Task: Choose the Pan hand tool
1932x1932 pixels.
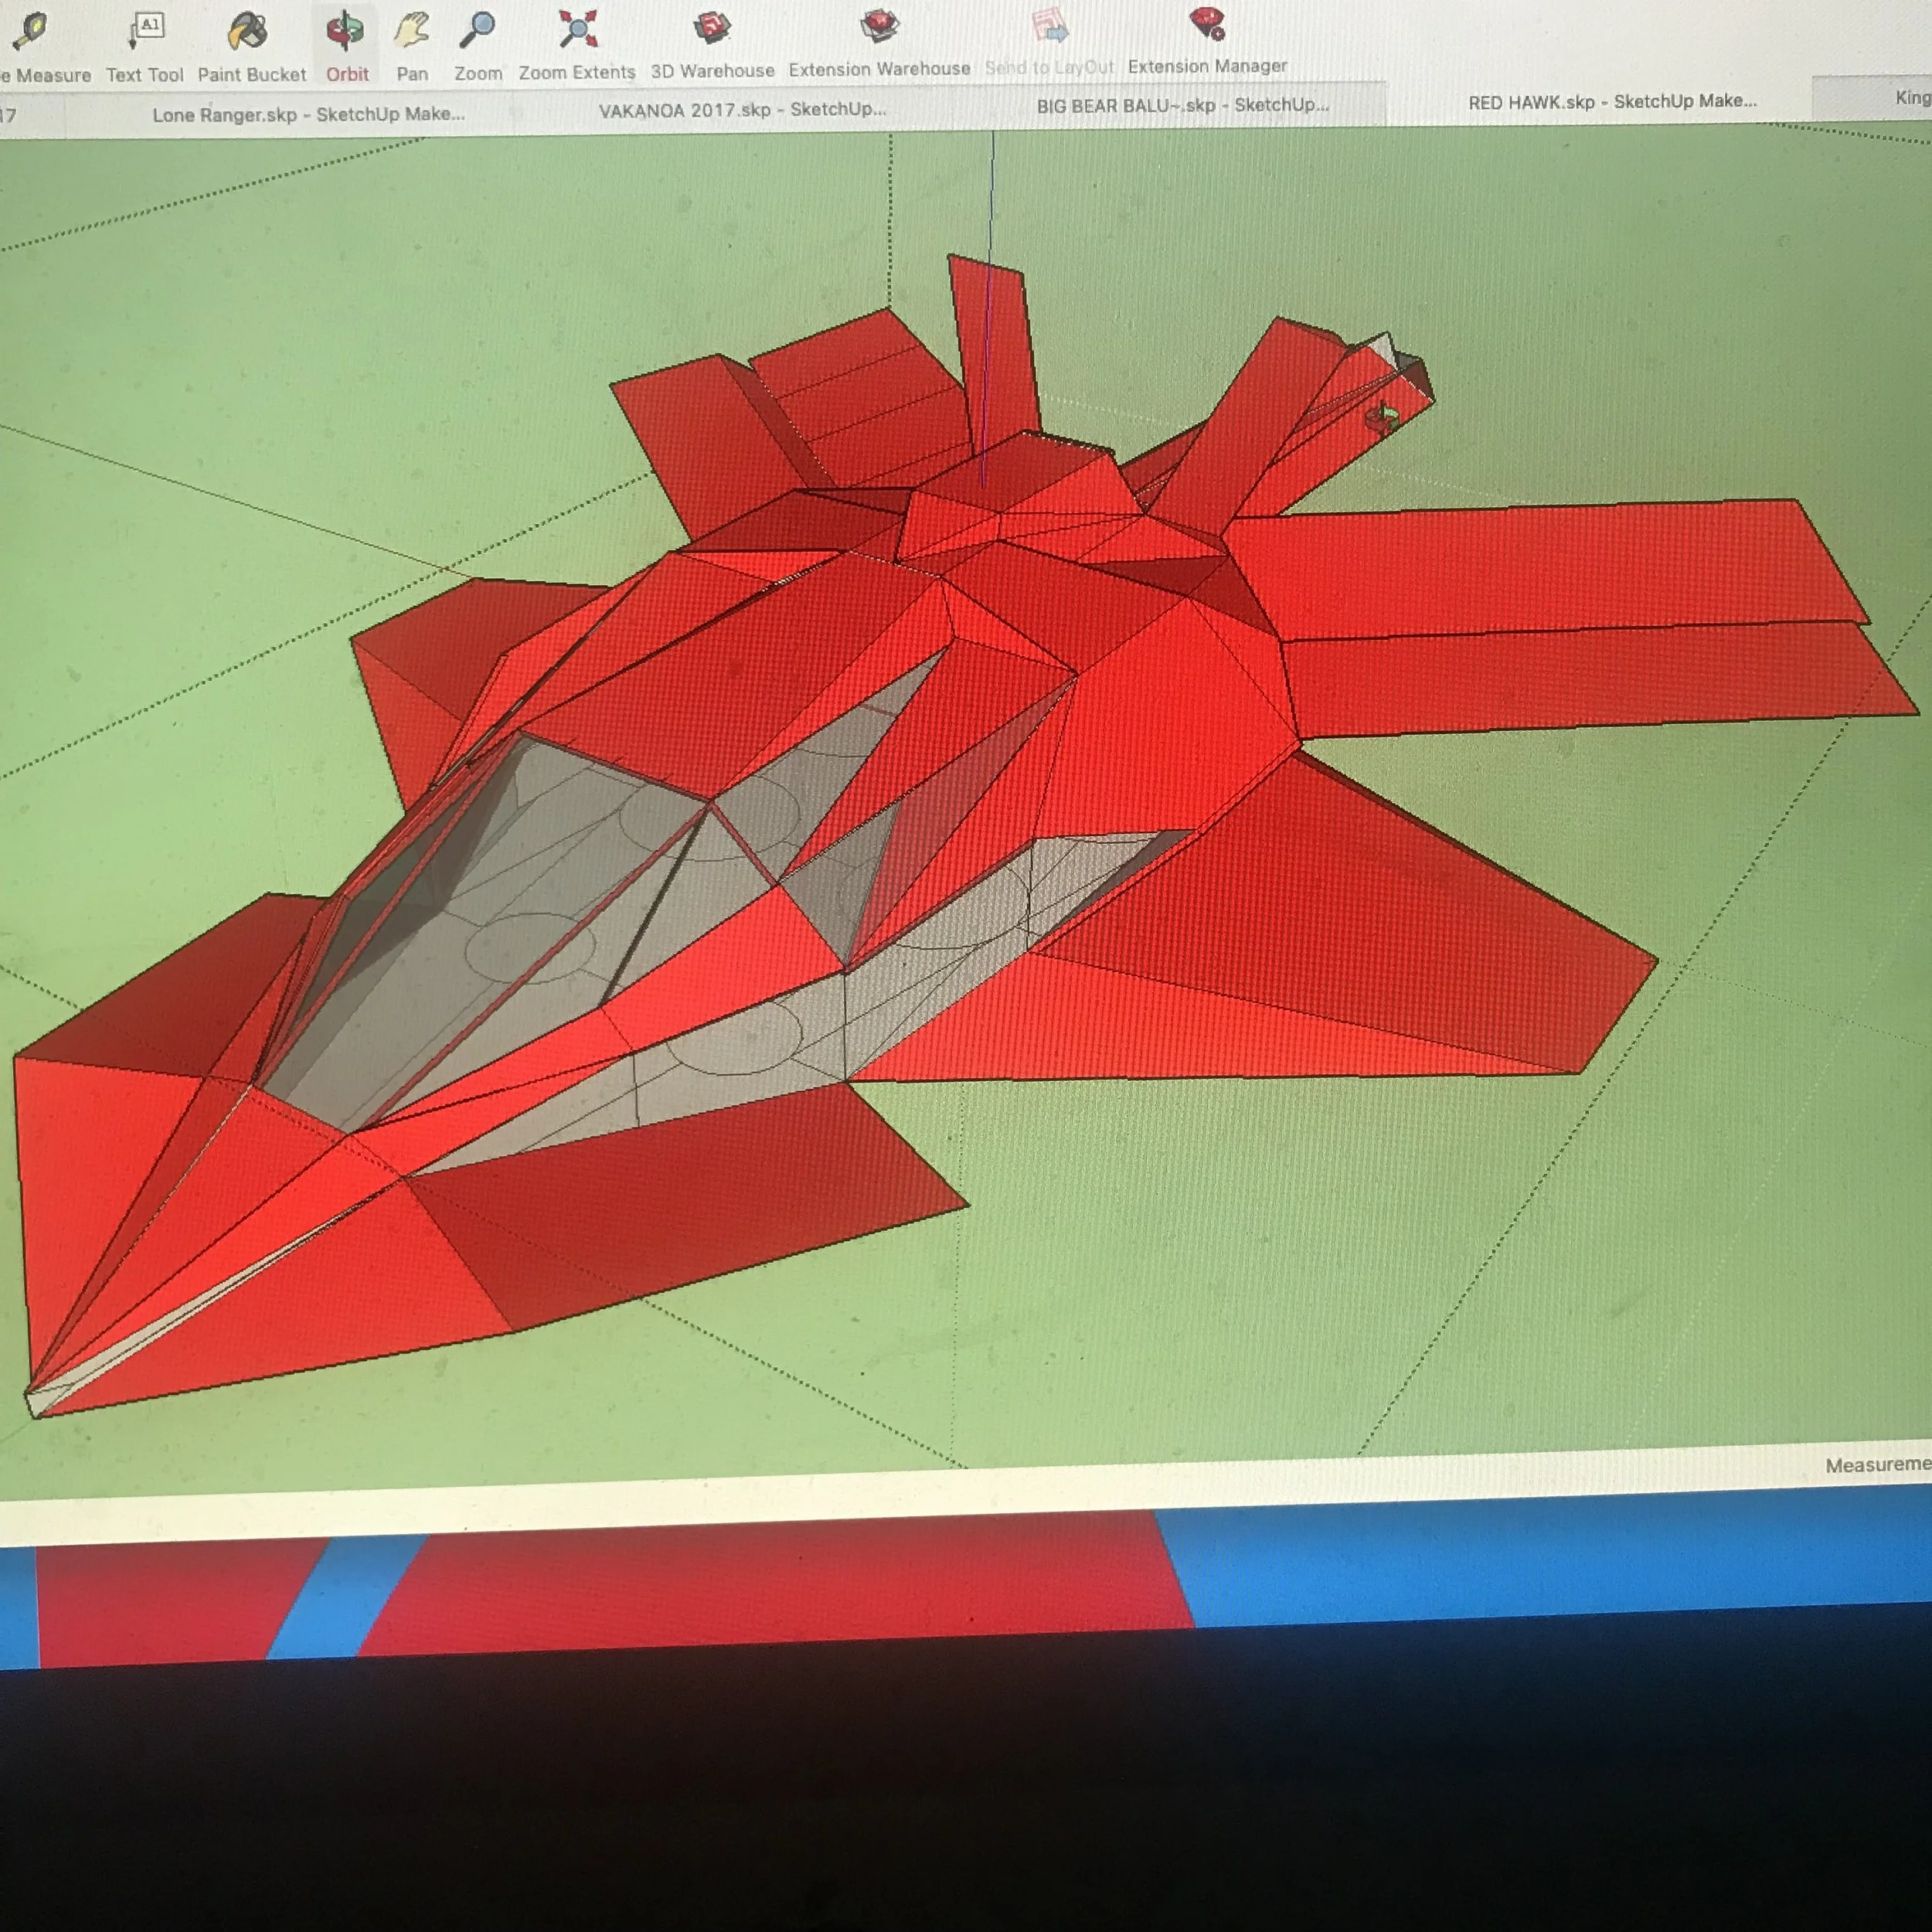Action: [x=411, y=30]
